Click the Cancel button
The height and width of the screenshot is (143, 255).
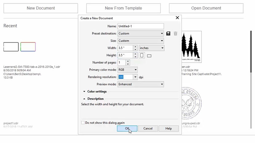(x=148, y=129)
